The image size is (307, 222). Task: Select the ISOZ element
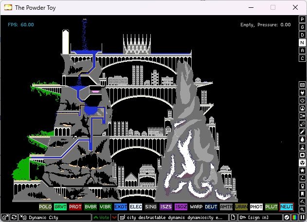pyautogui.click(x=181, y=207)
